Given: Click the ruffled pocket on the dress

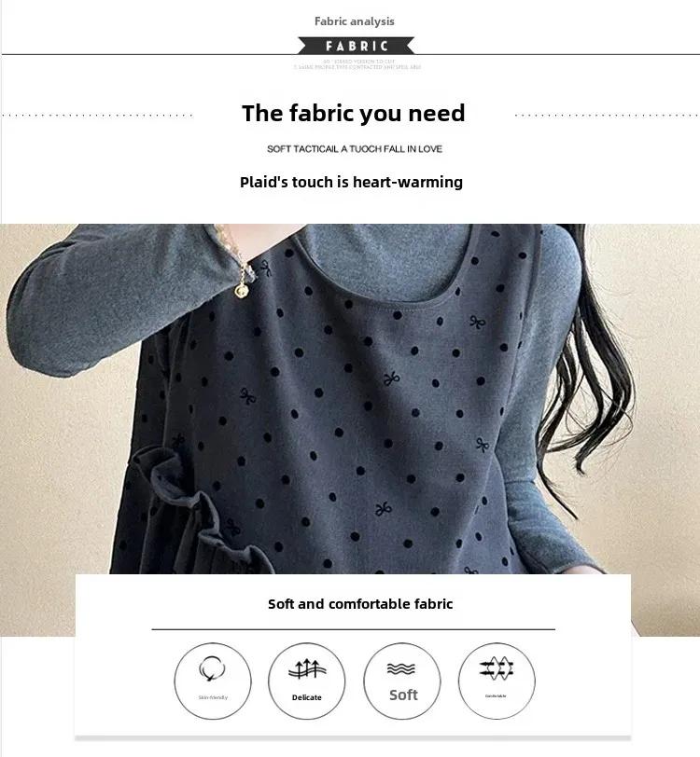Looking at the screenshot, I should pyautogui.click(x=193, y=512).
